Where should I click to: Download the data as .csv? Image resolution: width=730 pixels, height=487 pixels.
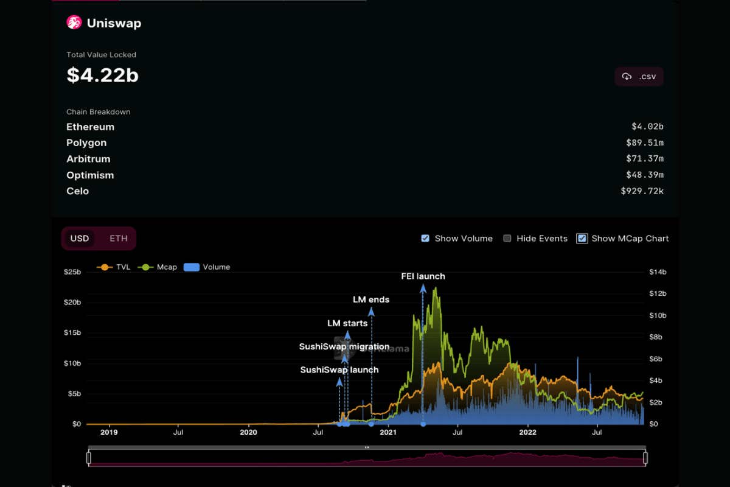[x=639, y=77]
